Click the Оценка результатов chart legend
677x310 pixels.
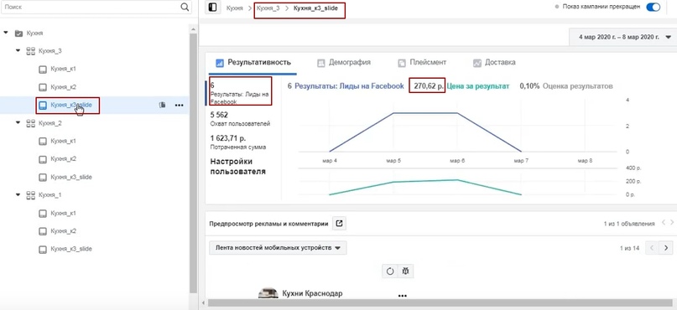click(x=577, y=86)
